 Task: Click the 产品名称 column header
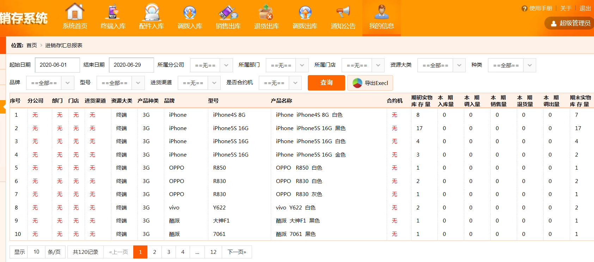point(281,101)
